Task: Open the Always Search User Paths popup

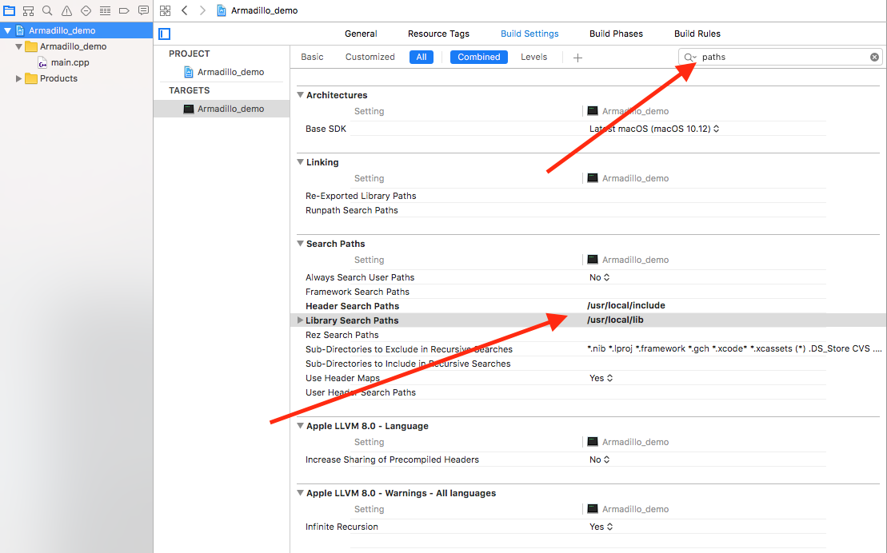Action: 600,277
